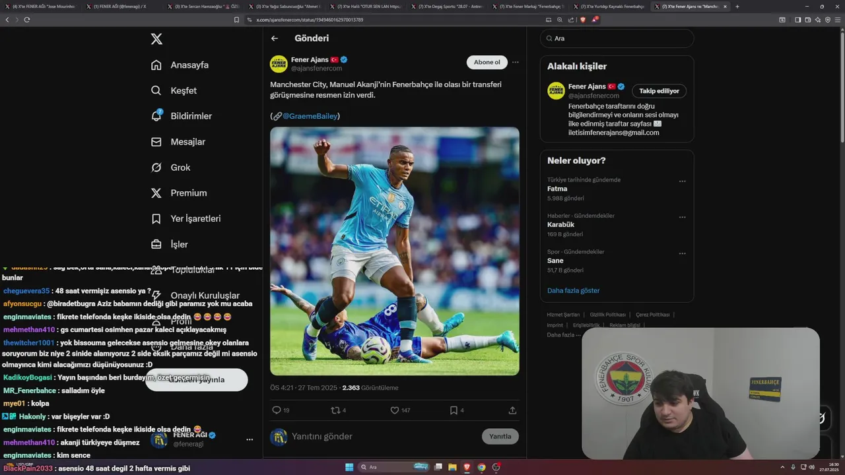Click taskbar Ara search box
This screenshot has height=475, width=845.
pos(394,467)
